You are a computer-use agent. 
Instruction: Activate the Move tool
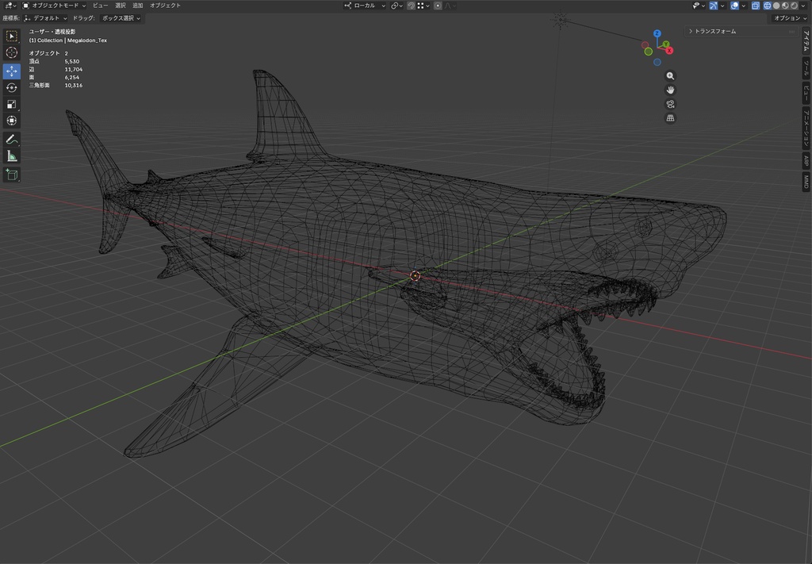[x=11, y=71]
